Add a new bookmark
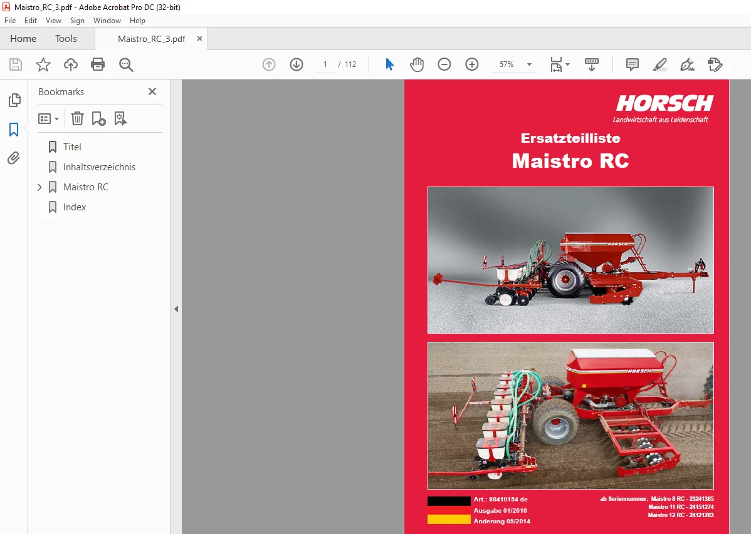Screen dimensions: 751x534 (x=98, y=118)
